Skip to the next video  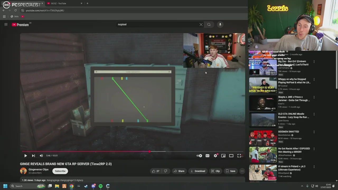(33, 156)
